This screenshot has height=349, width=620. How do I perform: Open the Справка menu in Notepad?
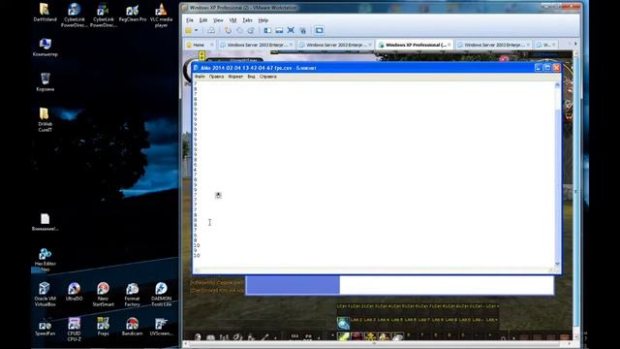click(x=268, y=77)
